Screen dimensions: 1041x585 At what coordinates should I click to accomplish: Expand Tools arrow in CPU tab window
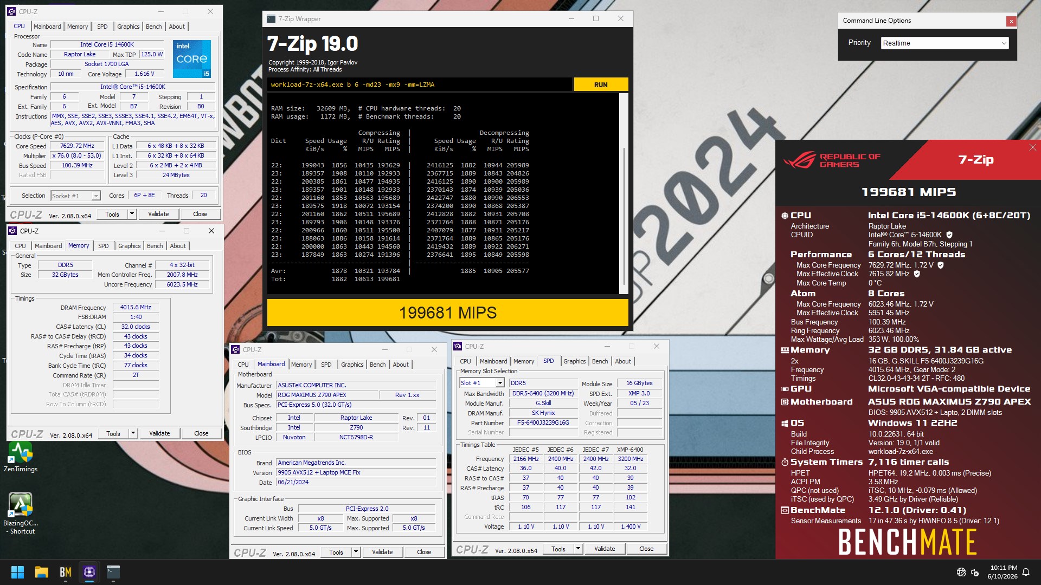coord(132,214)
